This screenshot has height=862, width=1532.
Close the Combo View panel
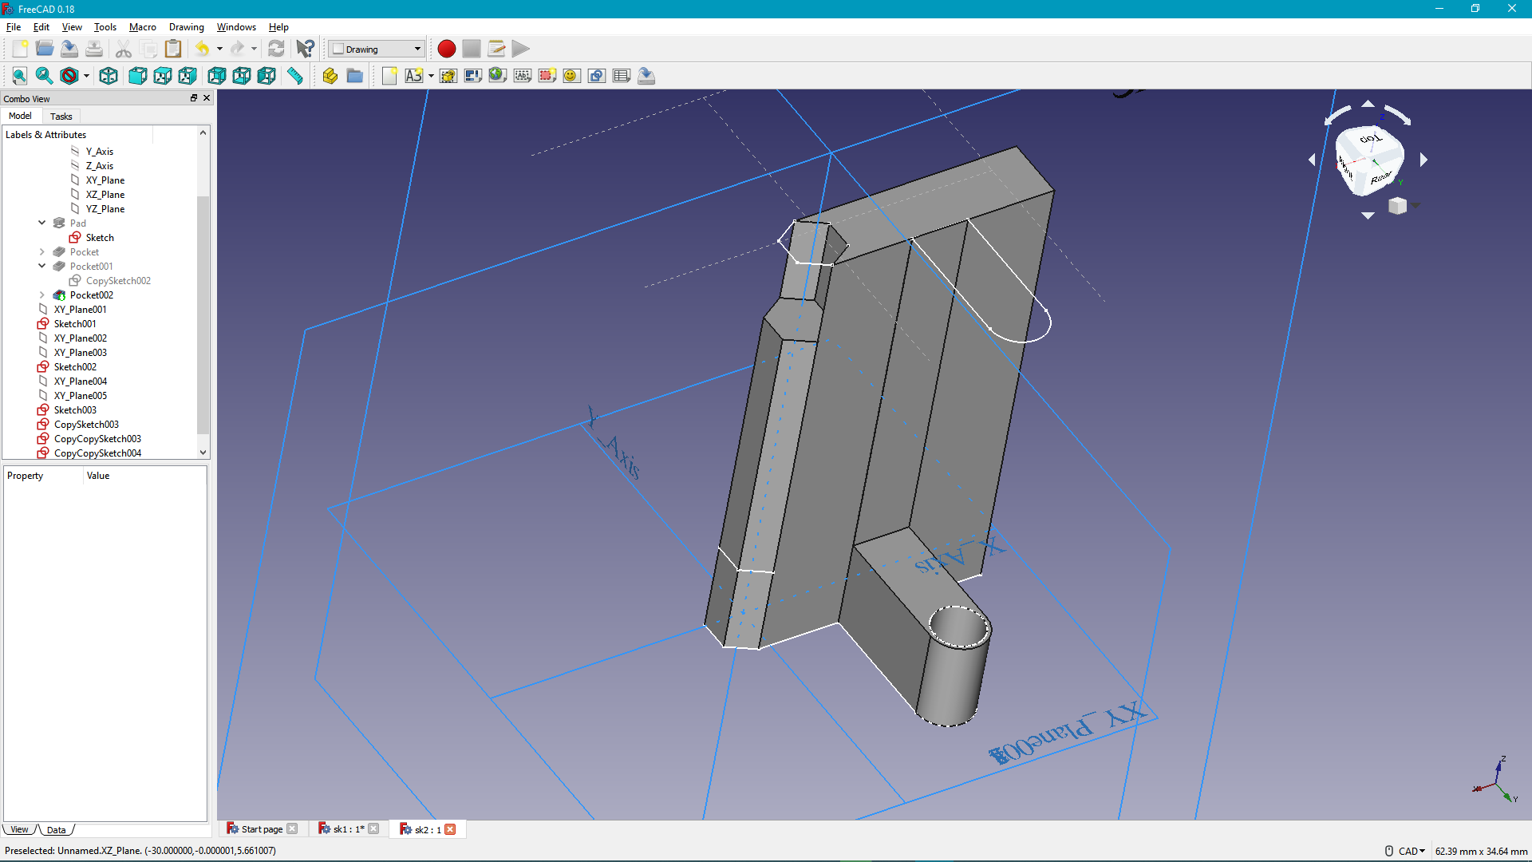click(207, 98)
